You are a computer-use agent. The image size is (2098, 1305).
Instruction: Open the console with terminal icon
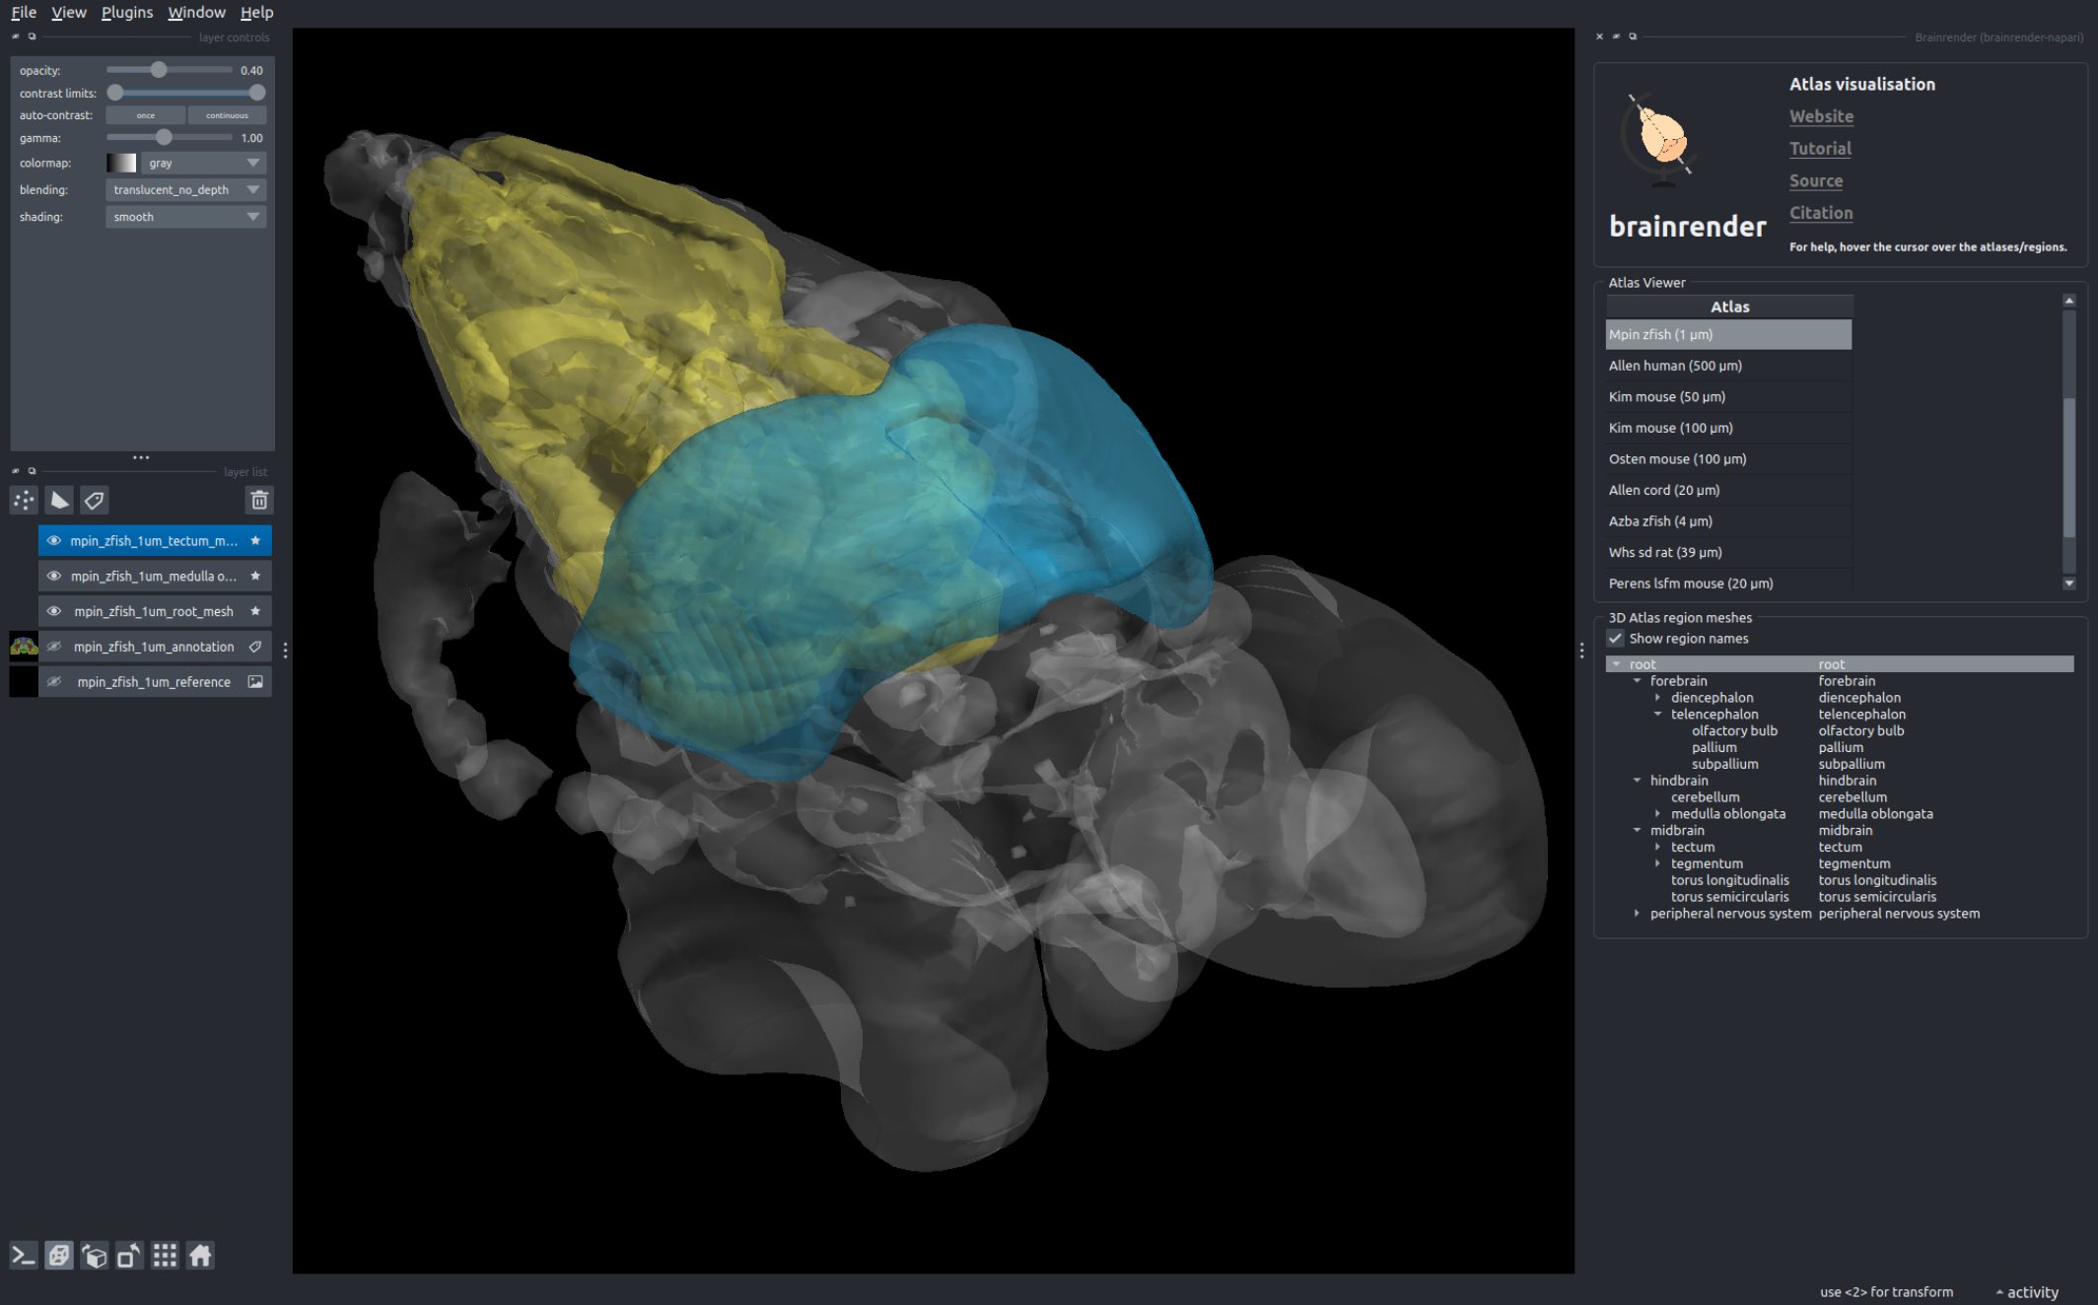tap(24, 1256)
